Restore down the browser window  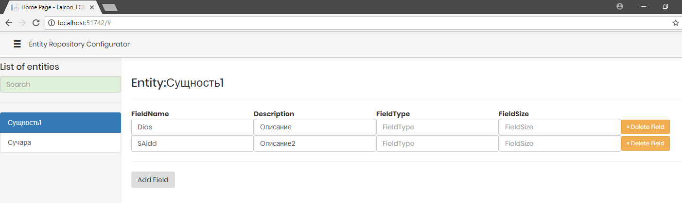point(665,7)
